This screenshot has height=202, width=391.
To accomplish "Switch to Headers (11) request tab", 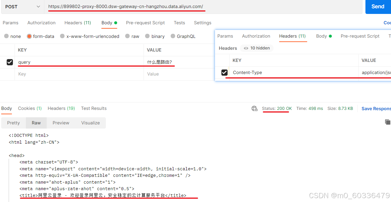I will click(78, 23).
